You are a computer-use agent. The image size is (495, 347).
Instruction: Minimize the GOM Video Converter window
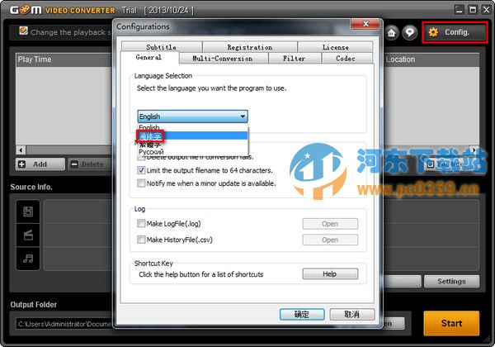tap(459, 10)
